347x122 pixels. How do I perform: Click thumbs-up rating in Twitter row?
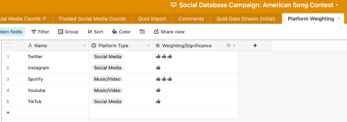[x=164, y=57]
